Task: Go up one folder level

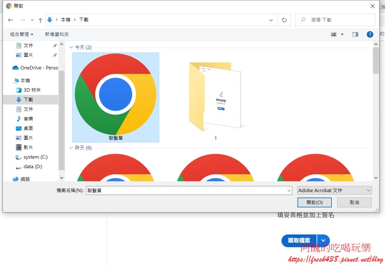Action: [40, 20]
